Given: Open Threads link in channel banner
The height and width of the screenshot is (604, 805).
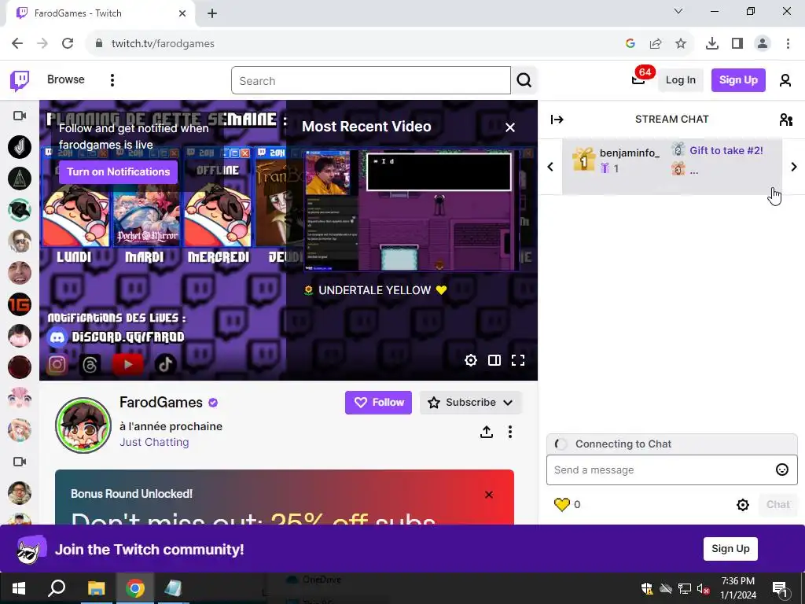Looking at the screenshot, I should tap(90, 365).
